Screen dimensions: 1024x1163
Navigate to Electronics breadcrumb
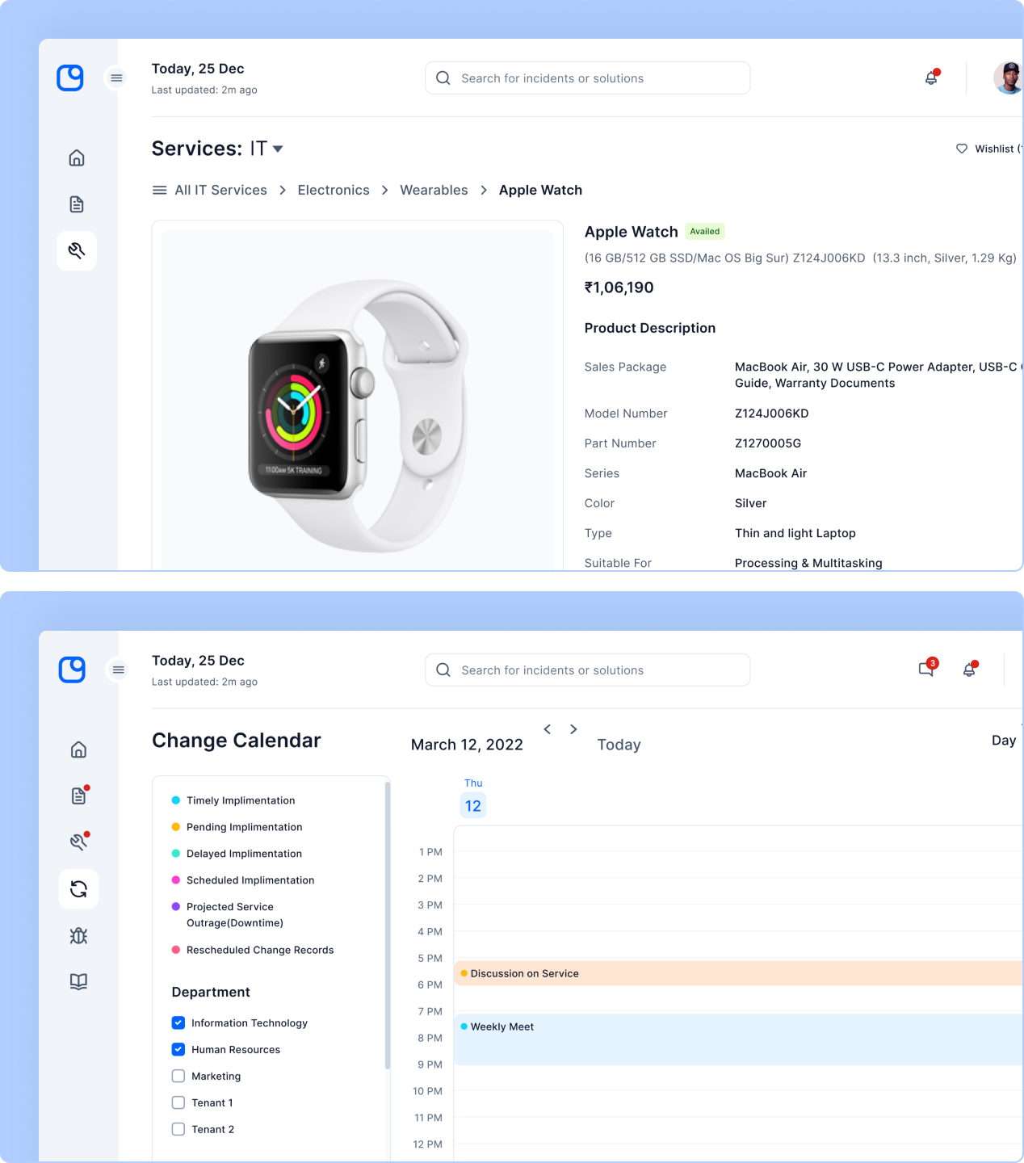click(x=334, y=191)
